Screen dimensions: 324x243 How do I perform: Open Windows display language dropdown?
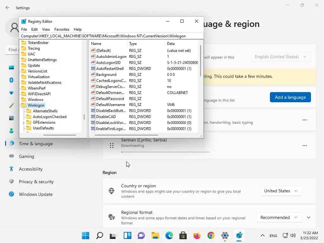point(281,57)
